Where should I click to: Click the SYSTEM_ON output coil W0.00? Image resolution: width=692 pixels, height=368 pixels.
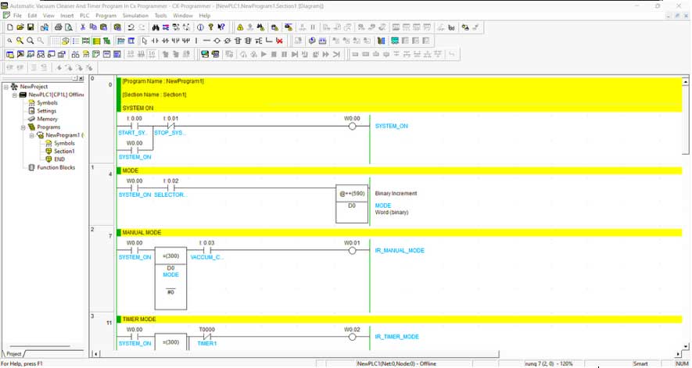(x=352, y=126)
